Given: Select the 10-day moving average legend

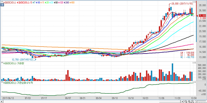Looking at the screenshot, I should 38,2.
